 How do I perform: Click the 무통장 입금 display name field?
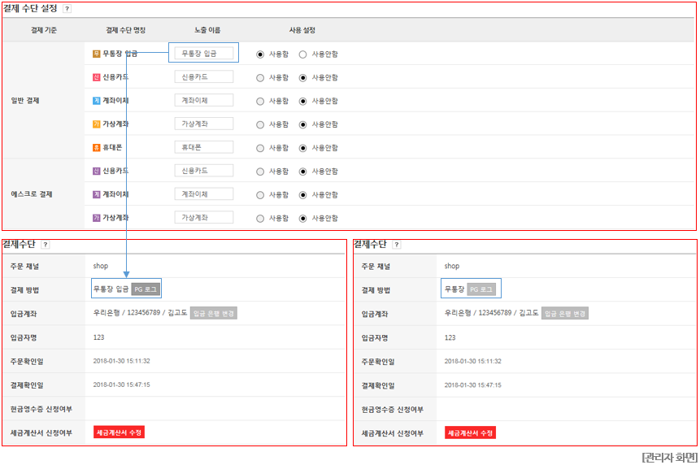pyautogui.click(x=204, y=54)
